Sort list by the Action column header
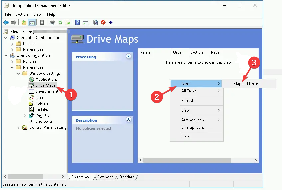 tap(199, 52)
